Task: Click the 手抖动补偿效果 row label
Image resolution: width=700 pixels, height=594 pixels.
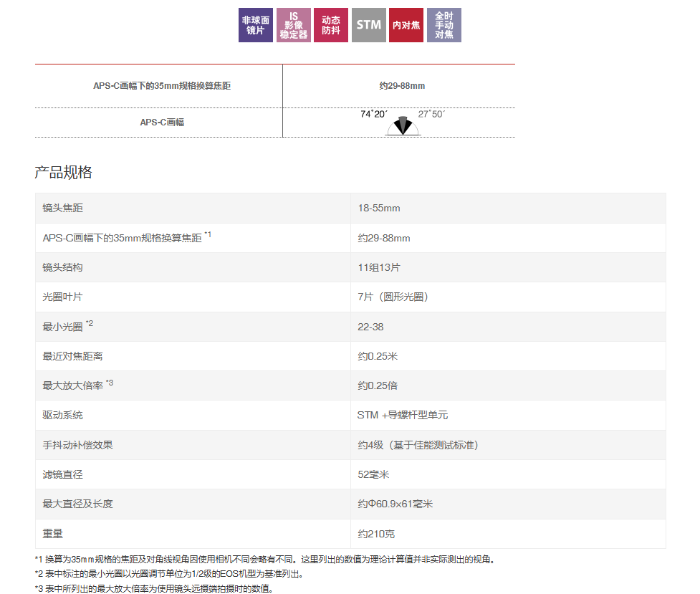Action: pos(77,445)
